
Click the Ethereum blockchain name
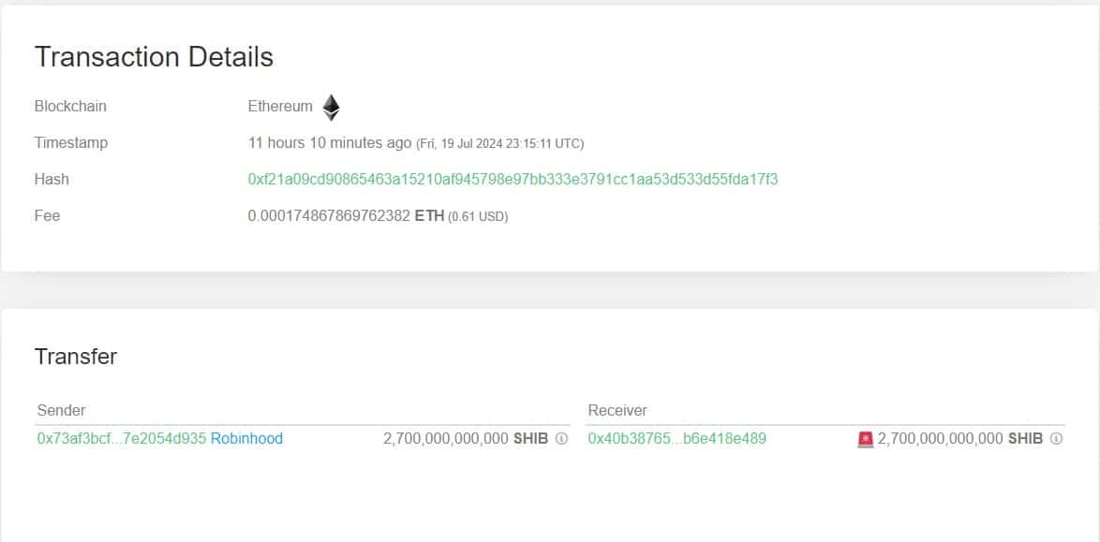pos(280,106)
